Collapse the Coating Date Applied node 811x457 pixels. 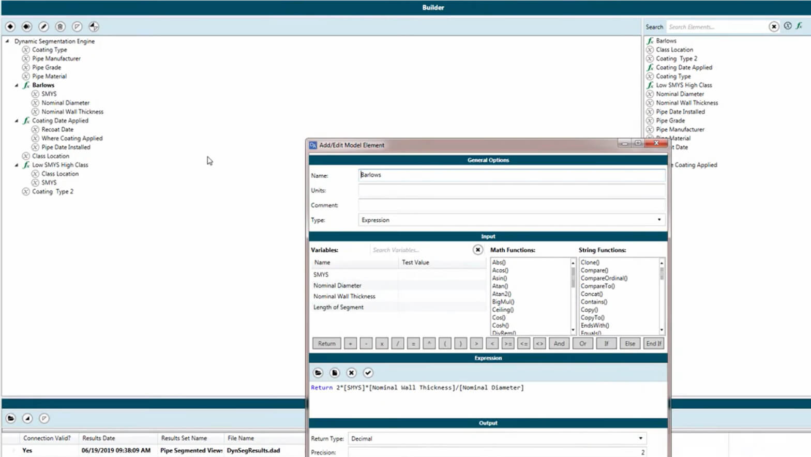click(x=17, y=121)
